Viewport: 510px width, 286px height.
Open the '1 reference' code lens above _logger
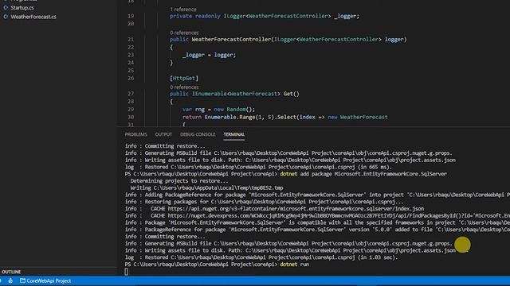click(x=183, y=10)
